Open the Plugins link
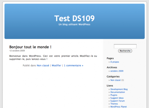The height and width of the screenshot is (108, 149). [114, 95]
